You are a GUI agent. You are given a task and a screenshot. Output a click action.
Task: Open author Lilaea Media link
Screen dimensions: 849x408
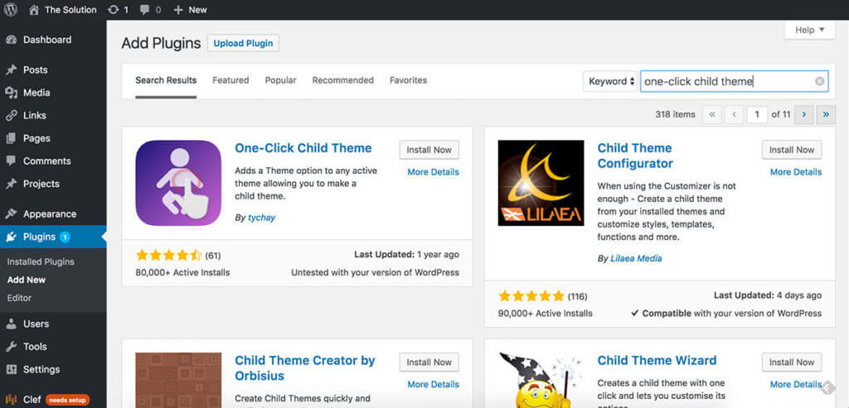pos(636,258)
